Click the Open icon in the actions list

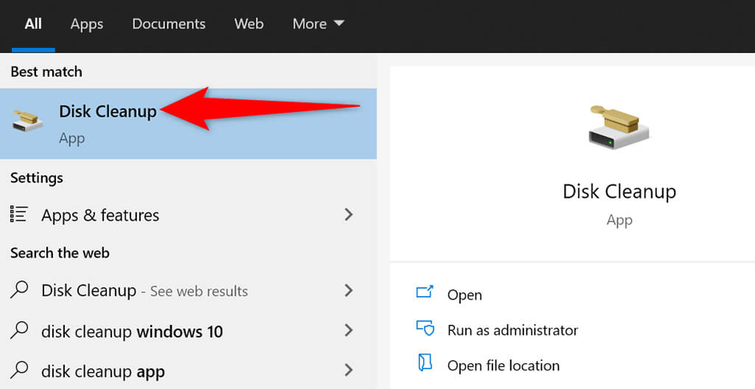click(x=425, y=293)
